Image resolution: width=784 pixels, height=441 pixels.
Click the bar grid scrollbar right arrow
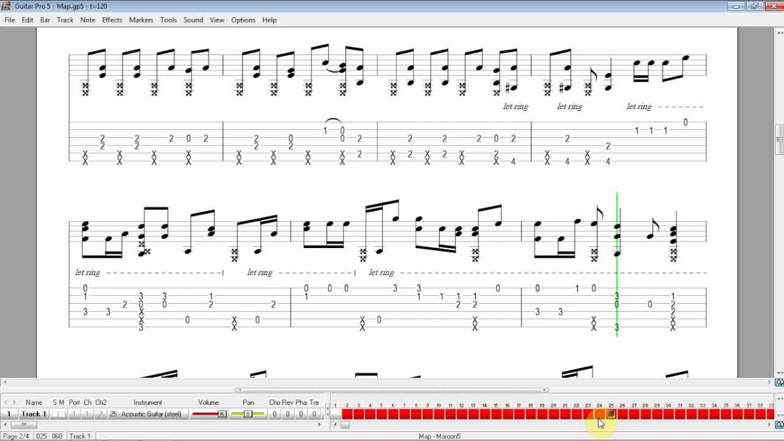(771, 424)
